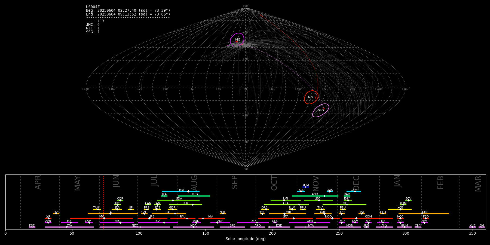The image size is (490, 245).
Task: Select the NDA shower bar in timeline
Action: tap(194, 227)
